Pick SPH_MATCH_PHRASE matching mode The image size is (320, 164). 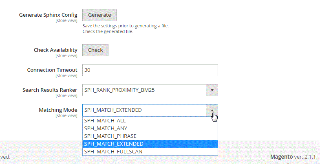(x=110, y=136)
